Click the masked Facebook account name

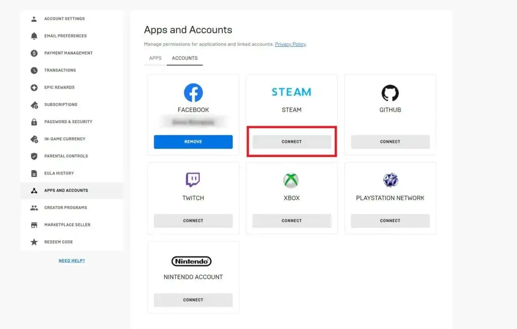click(193, 123)
